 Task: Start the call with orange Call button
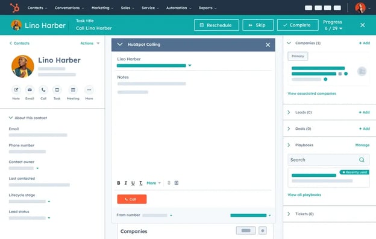coord(131,199)
